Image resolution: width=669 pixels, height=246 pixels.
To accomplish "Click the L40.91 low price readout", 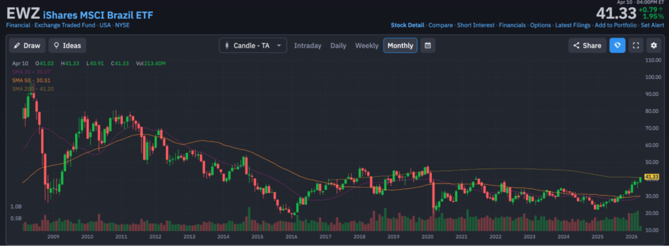I will pos(95,63).
